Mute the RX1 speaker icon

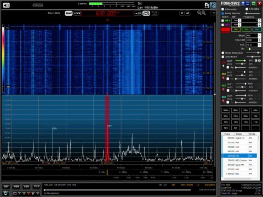click(x=224, y=66)
